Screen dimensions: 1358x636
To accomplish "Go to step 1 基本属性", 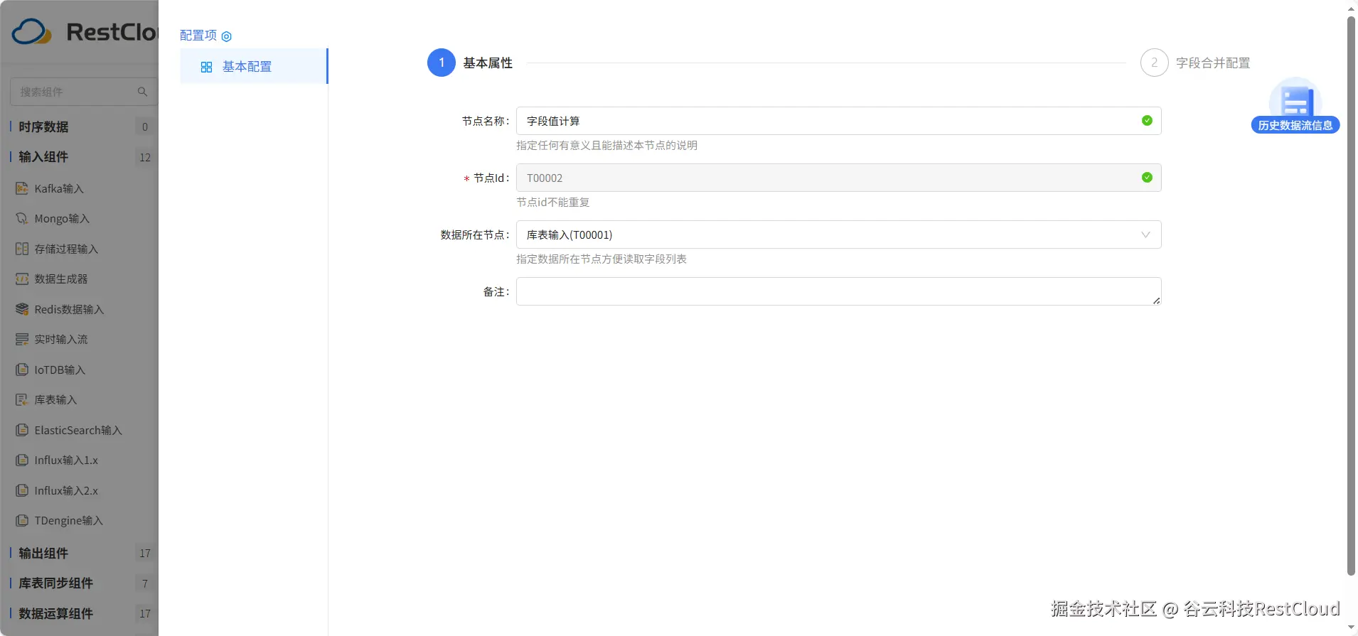I will 470,63.
